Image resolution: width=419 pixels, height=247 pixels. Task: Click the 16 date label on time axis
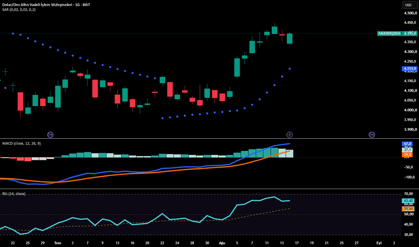coord(132,243)
